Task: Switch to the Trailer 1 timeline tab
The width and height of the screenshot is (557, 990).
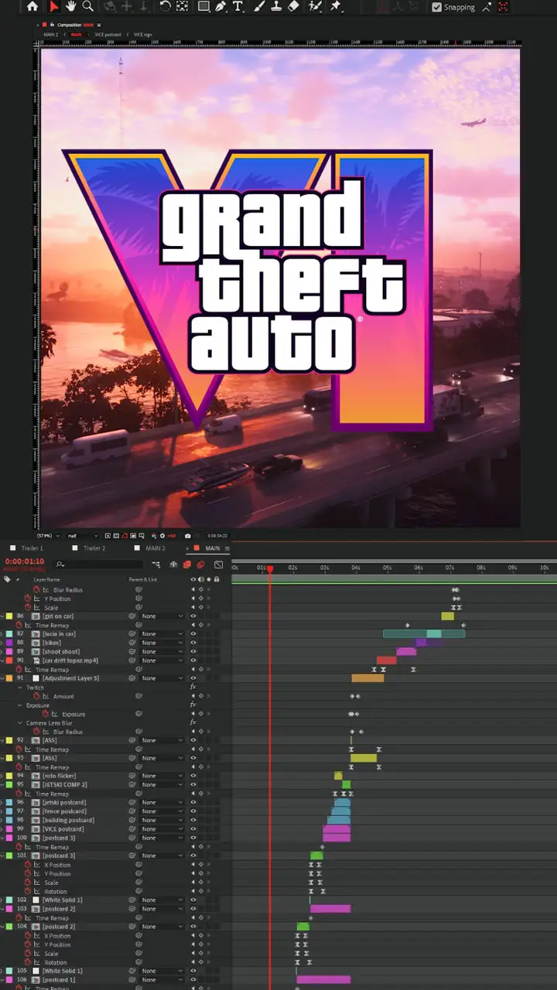Action: [x=32, y=548]
